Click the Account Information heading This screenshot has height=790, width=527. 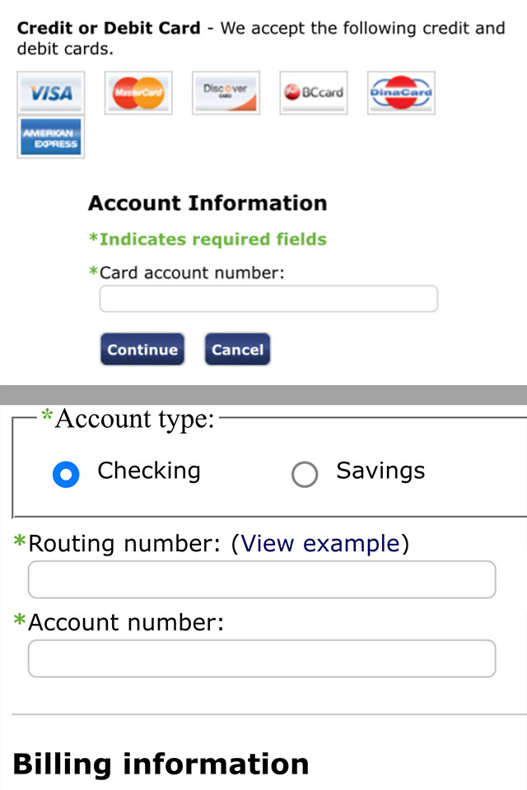pos(208,203)
